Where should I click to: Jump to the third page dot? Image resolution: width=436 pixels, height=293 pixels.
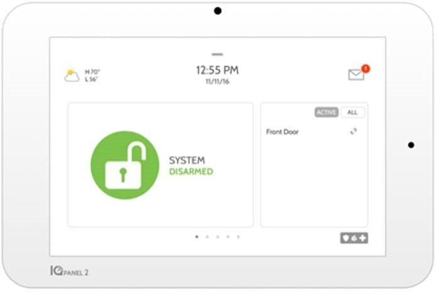[217, 237]
